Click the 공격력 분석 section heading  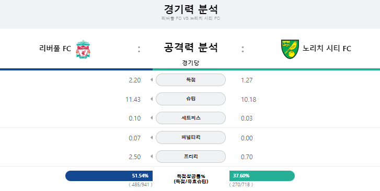coord(191,47)
